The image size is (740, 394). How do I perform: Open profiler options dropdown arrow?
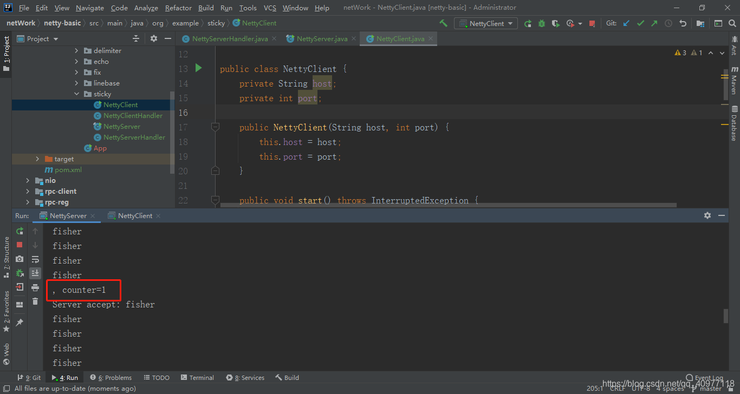coord(580,23)
